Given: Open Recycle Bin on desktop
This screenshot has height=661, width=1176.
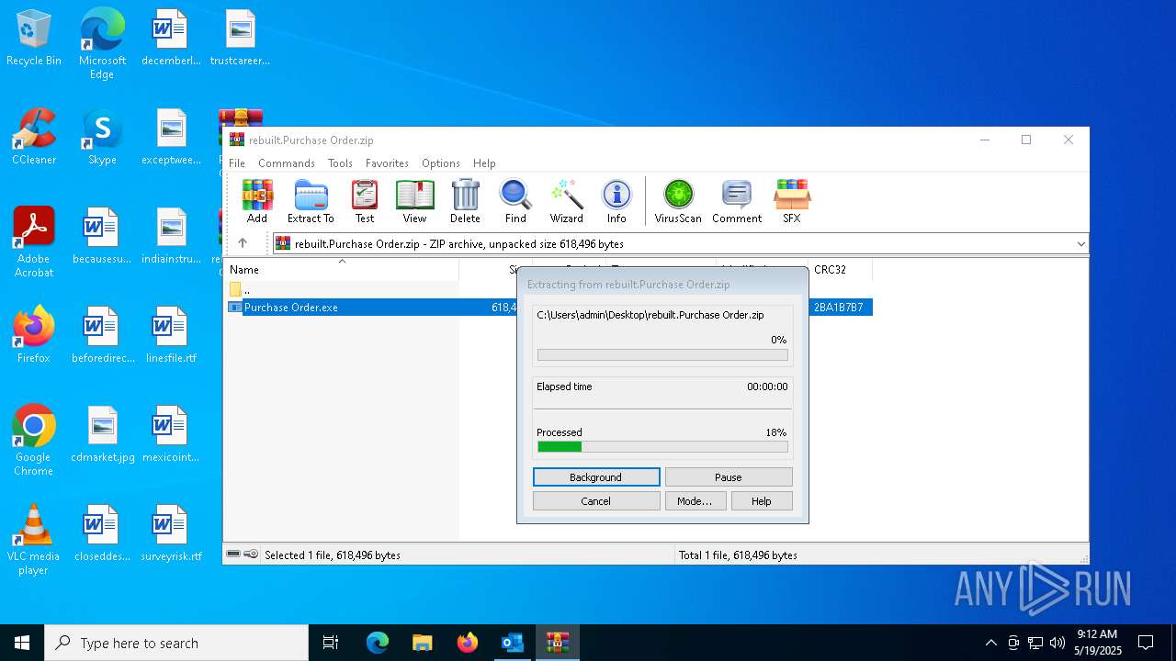Looking at the screenshot, I should pyautogui.click(x=34, y=39).
